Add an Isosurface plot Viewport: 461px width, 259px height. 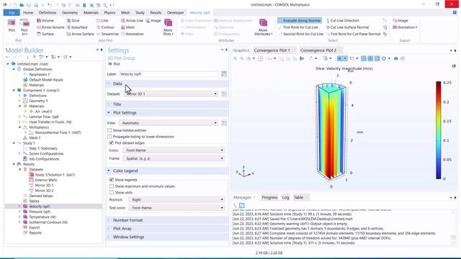pos(77,27)
